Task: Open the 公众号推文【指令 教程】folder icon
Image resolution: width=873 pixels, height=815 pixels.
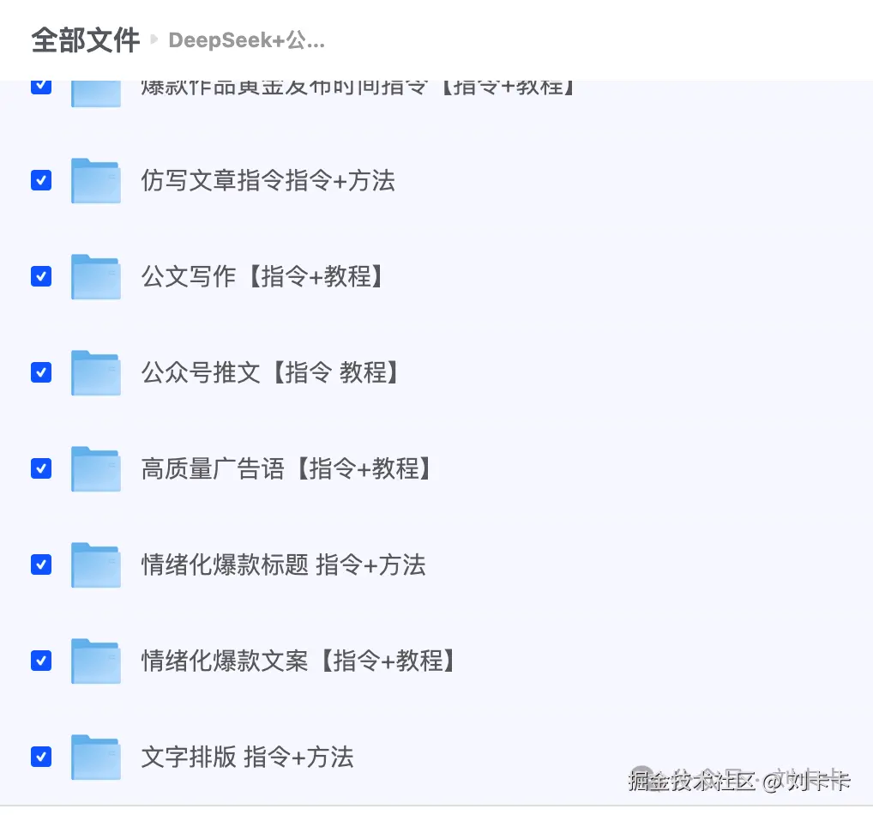Action: [x=95, y=372]
